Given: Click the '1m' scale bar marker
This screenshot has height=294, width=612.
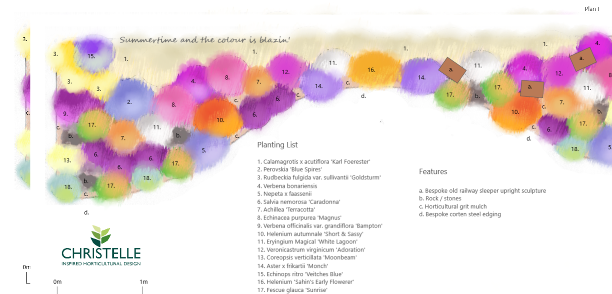Looking at the screenshot, I should click(x=144, y=282).
